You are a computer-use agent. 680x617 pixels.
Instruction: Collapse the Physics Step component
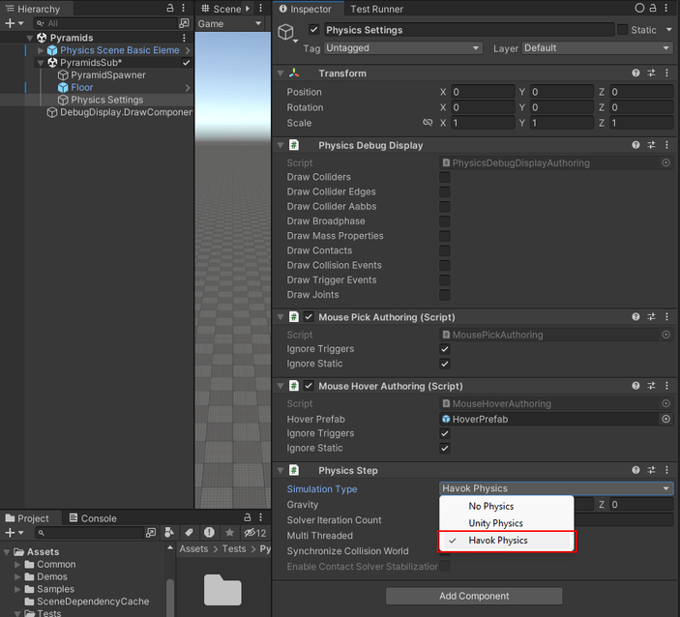click(281, 470)
